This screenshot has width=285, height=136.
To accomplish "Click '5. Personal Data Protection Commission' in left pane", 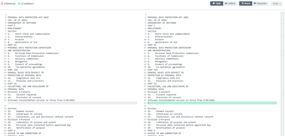I will coord(33,53).
